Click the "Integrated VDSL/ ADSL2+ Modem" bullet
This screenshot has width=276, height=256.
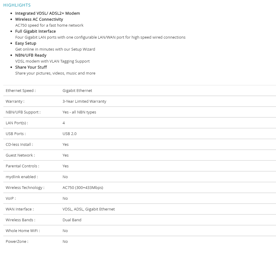(x=48, y=13)
